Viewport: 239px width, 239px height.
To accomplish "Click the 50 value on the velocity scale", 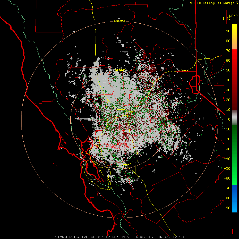I will (228, 70).
